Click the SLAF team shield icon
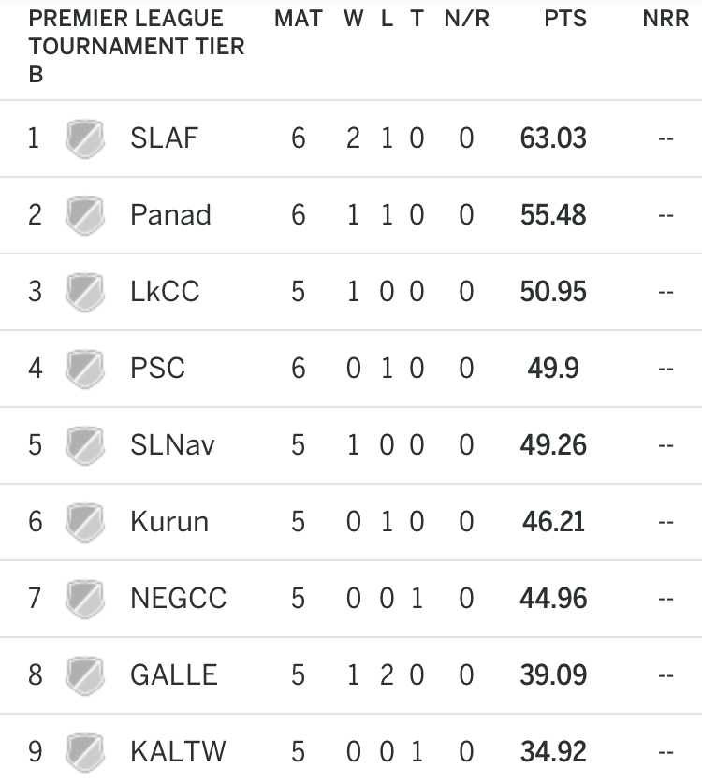Image resolution: width=702 pixels, height=783 pixels. click(x=85, y=138)
